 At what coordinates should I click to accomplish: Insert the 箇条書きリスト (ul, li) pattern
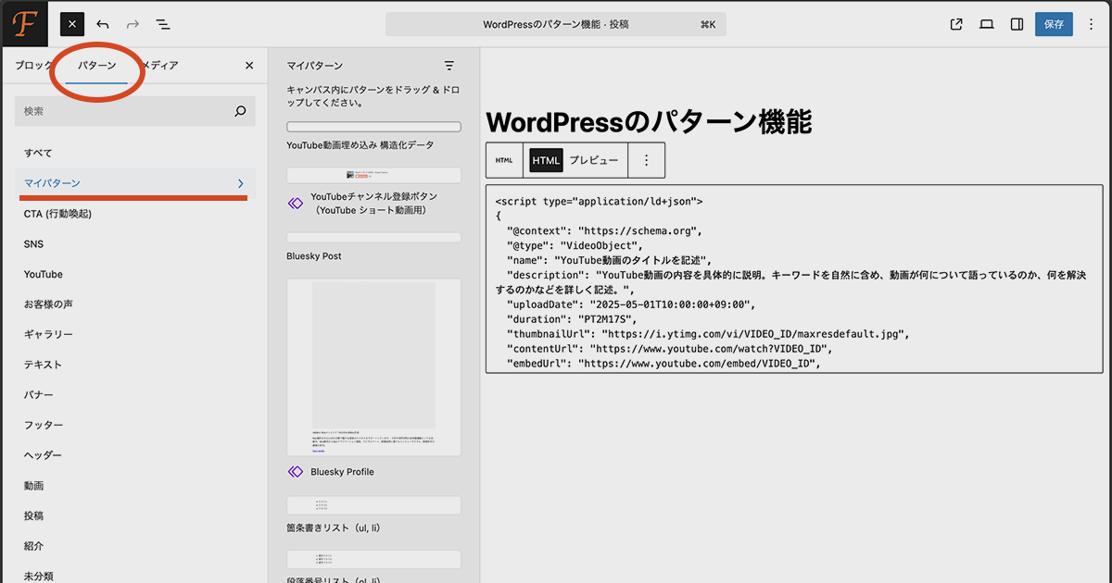click(373, 505)
